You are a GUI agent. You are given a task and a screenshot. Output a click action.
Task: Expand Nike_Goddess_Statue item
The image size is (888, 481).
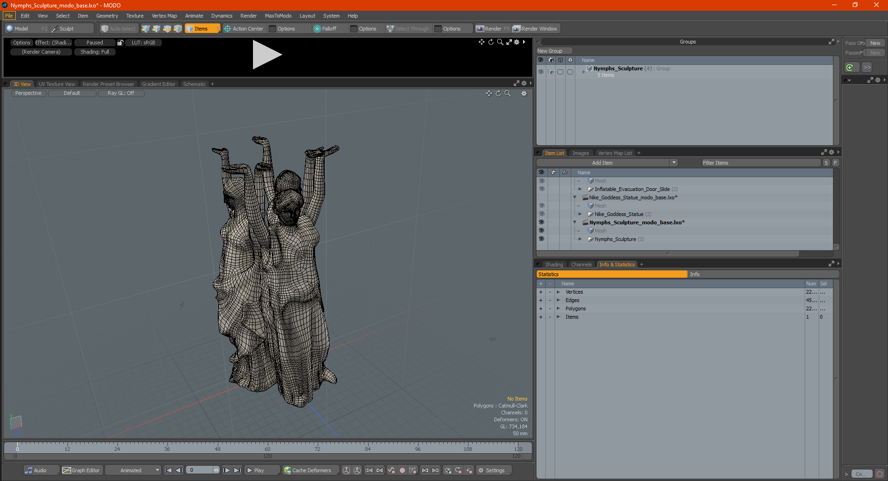(x=580, y=214)
